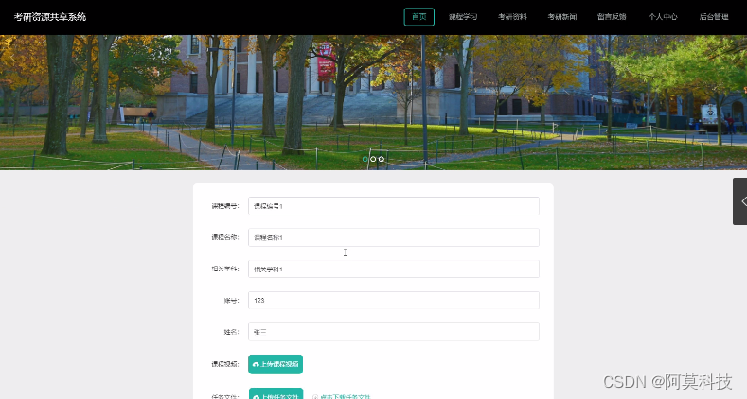Focus the 相关学科 input field

click(394, 269)
